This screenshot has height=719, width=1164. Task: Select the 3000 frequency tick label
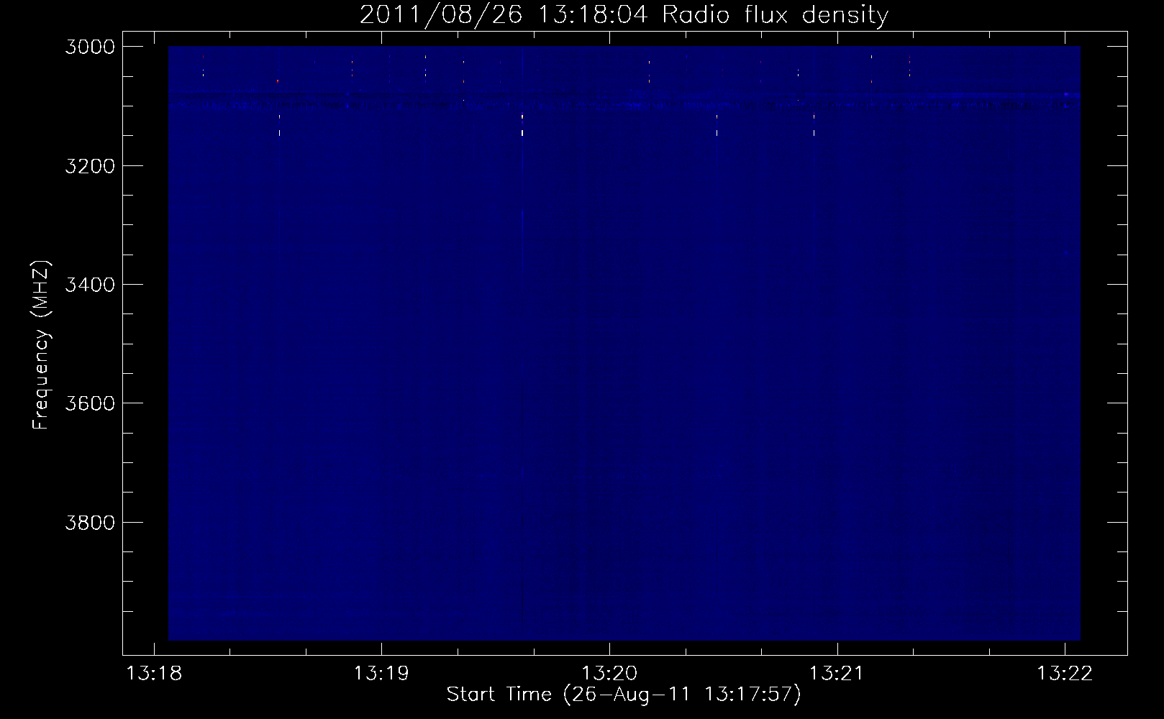[x=90, y=47]
